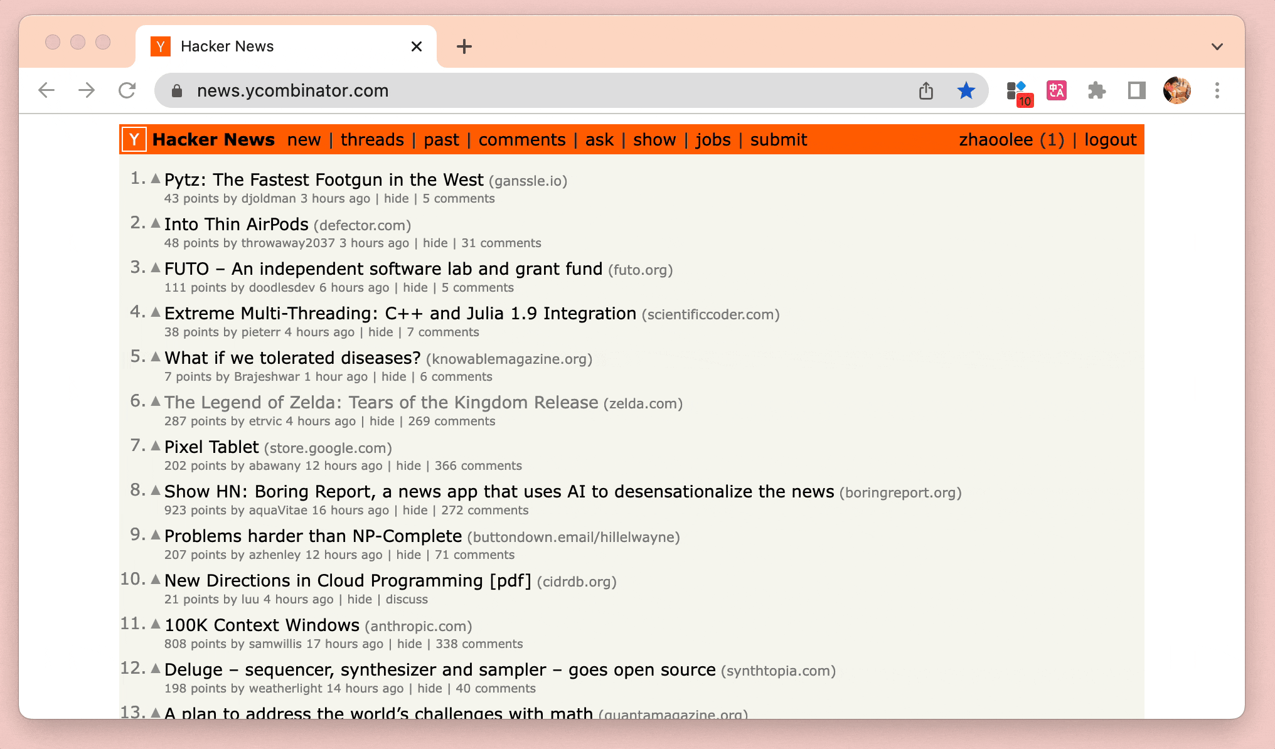Image resolution: width=1275 pixels, height=749 pixels.
Task: Upvote the Pixel Tablet story
Action: click(x=156, y=446)
